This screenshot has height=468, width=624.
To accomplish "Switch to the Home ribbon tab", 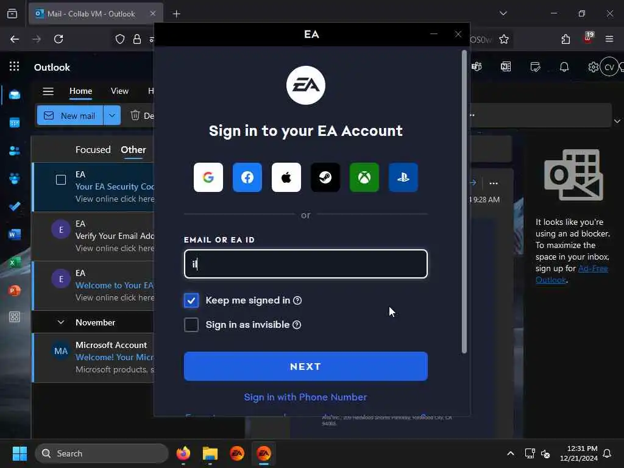I will tap(81, 91).
